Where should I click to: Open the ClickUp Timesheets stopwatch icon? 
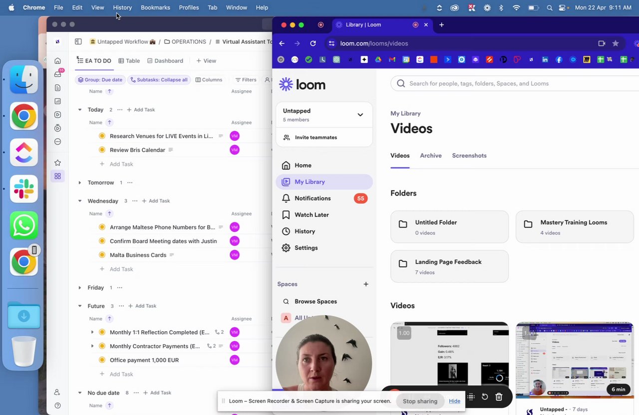click(x=58, y=128)
